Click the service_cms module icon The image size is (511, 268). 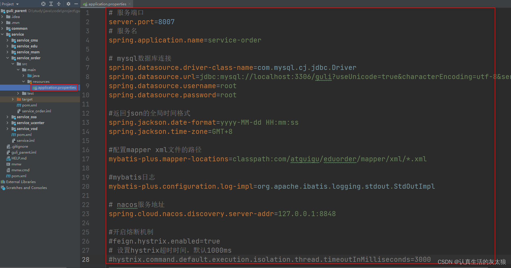14,40
